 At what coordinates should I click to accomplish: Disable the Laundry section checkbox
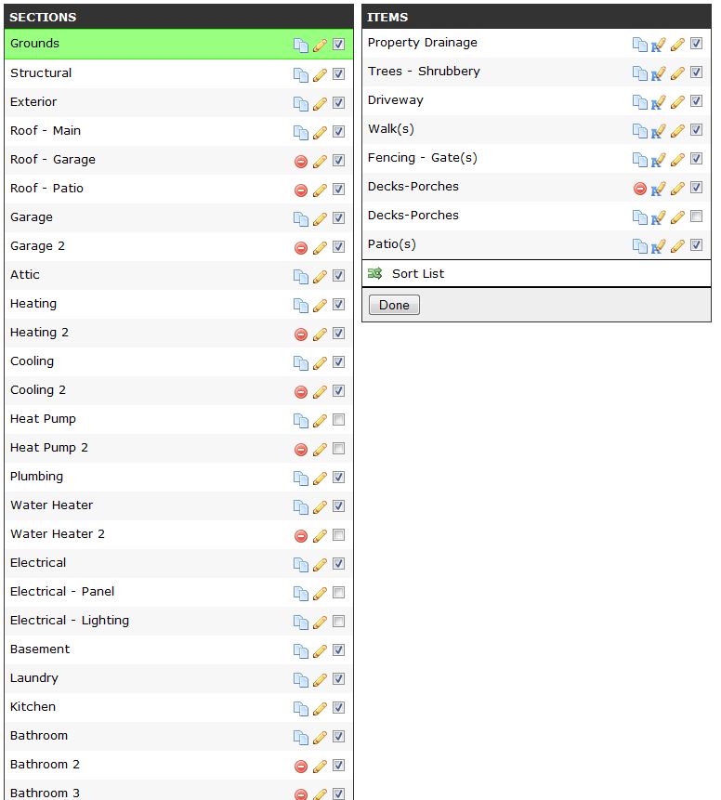click(x=338, y=678)
